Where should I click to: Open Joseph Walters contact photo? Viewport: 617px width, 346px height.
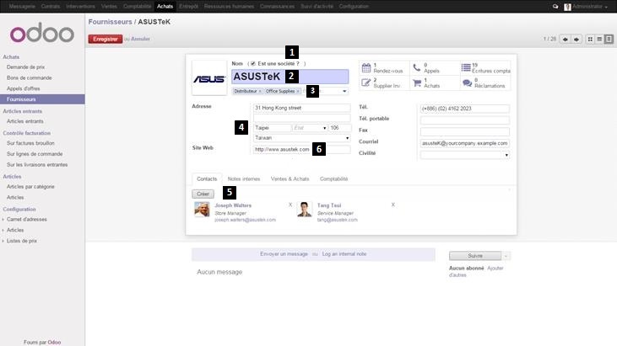[x=202, y=210]
